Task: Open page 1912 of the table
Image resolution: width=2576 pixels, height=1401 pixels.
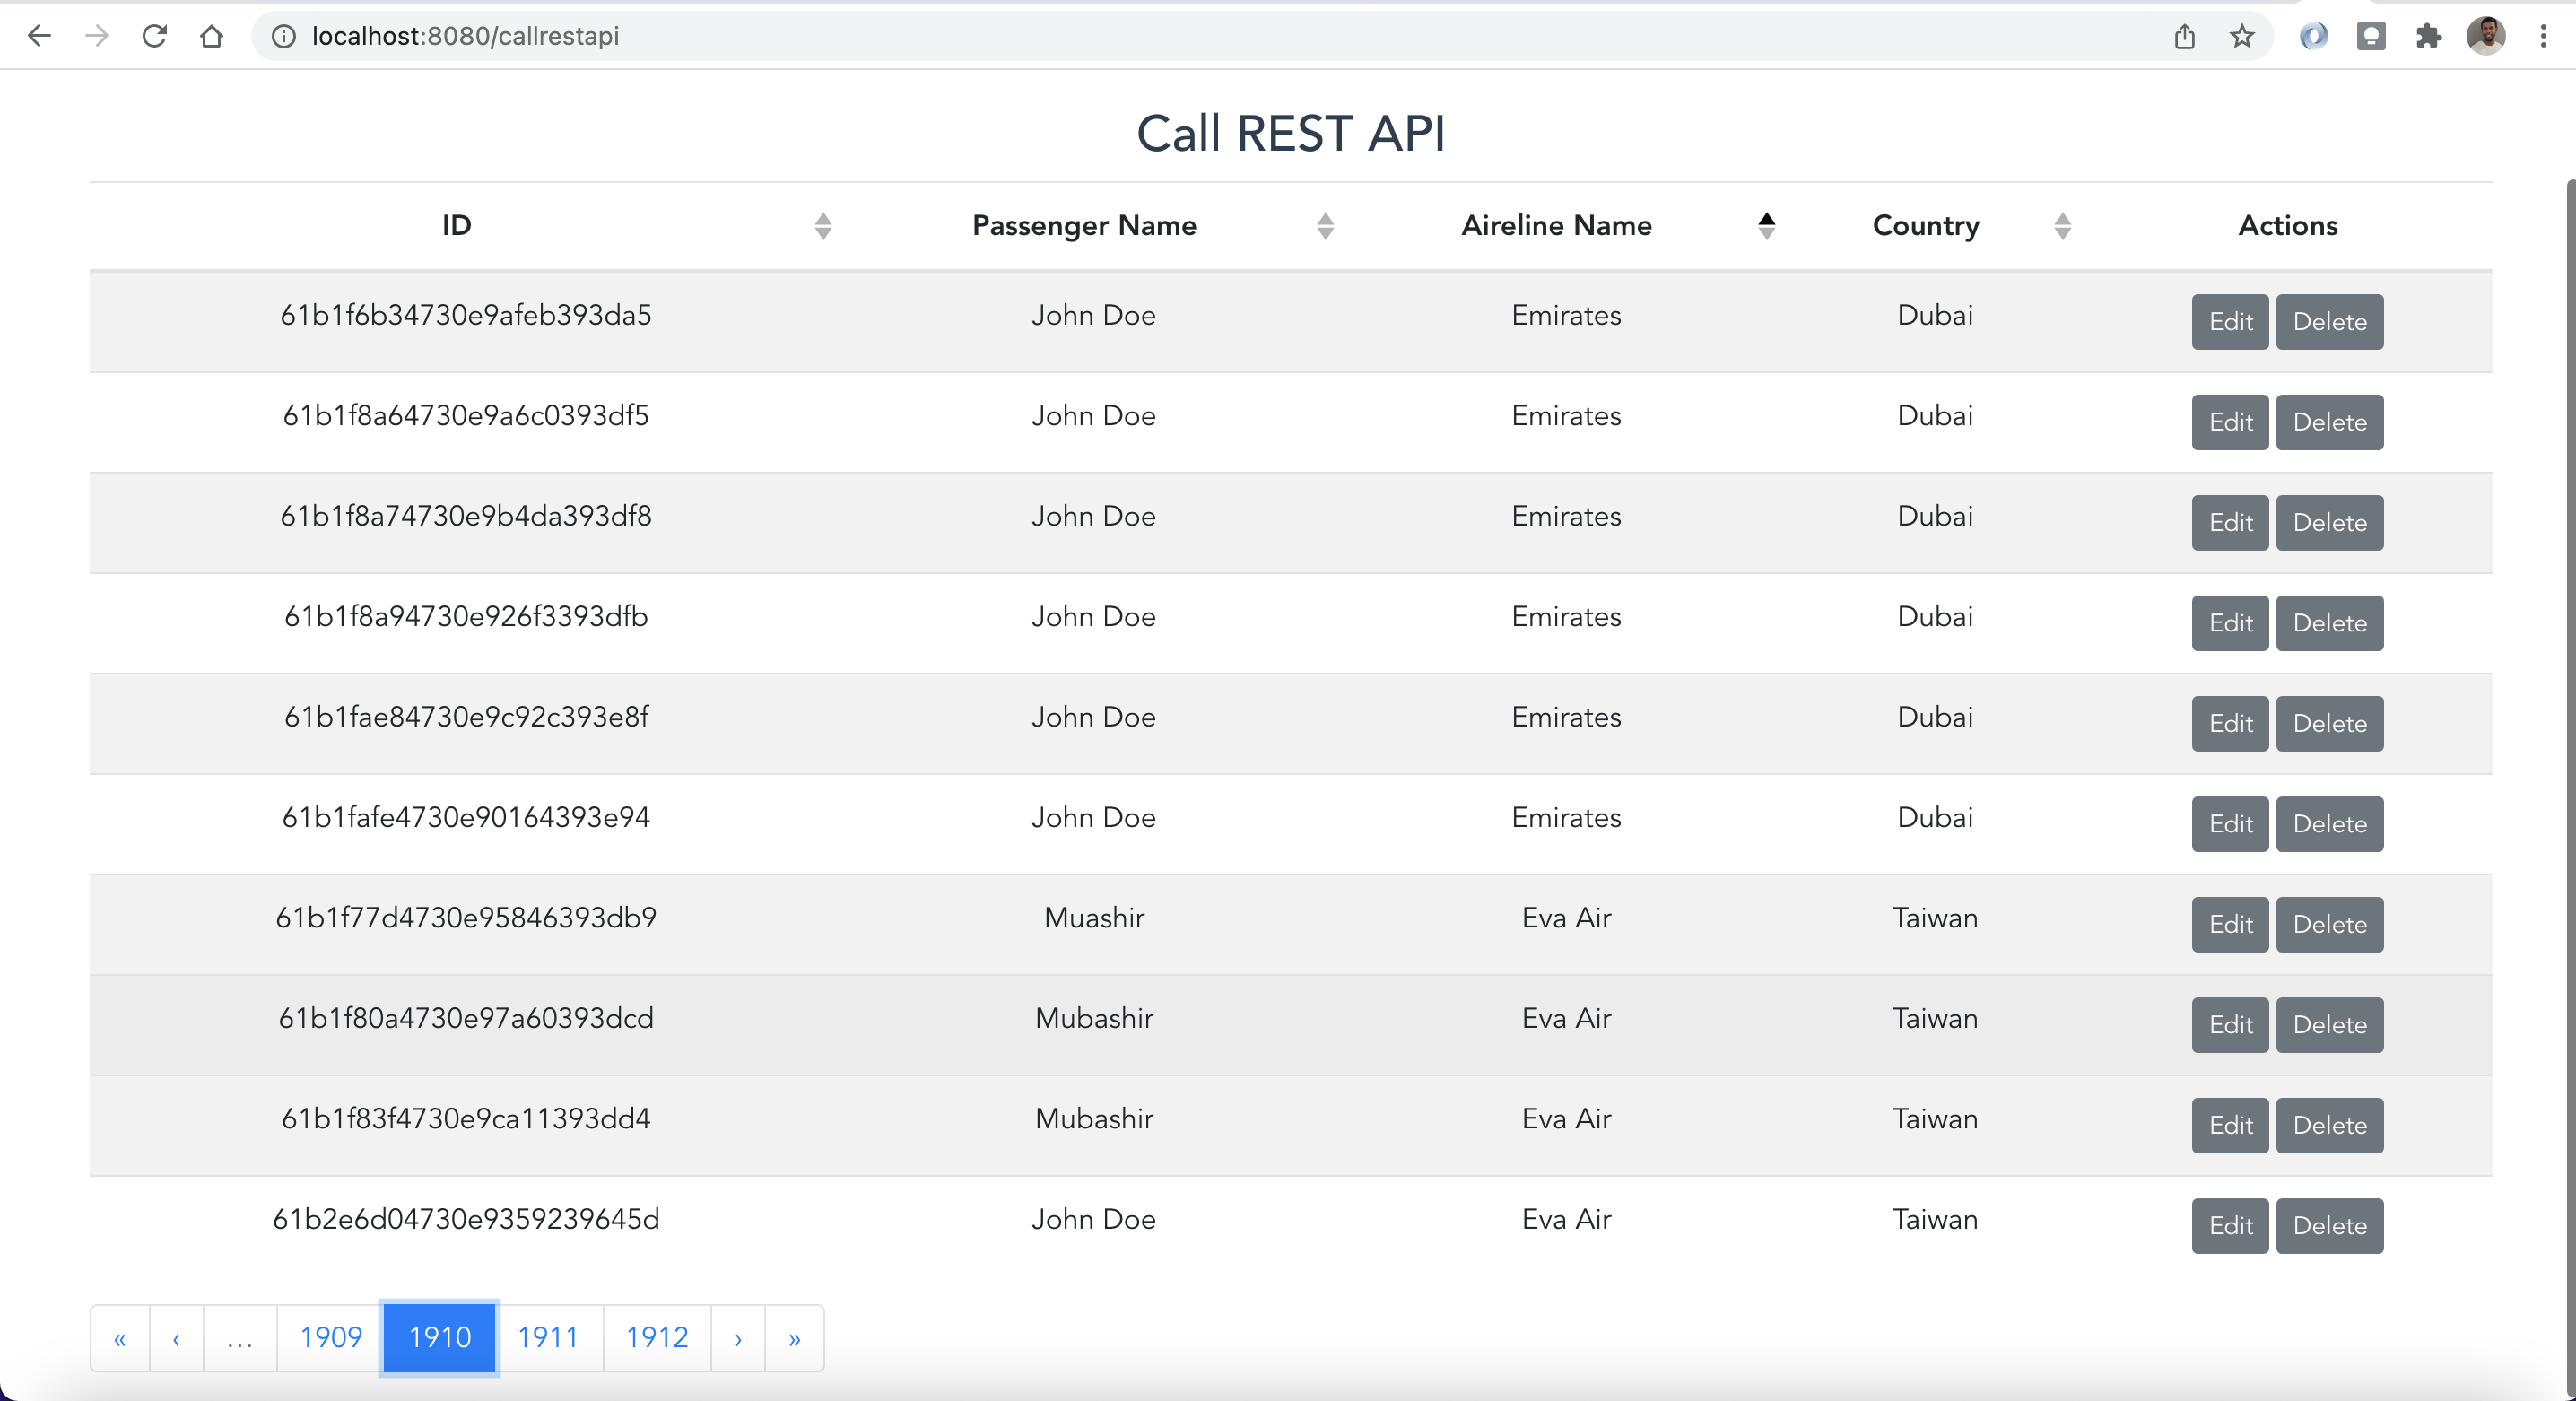Action: coord(656,1337)
